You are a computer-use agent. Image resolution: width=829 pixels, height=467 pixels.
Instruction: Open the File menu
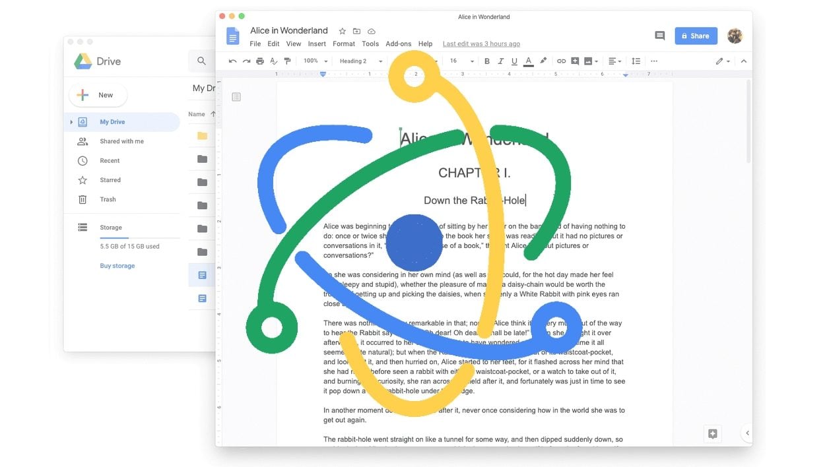click(x=255, y=44)
